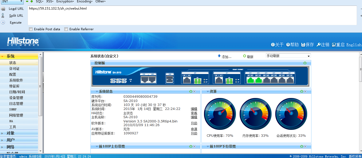
Task: Refresh the 控制板 panel icon
Action: click(305, 63)
